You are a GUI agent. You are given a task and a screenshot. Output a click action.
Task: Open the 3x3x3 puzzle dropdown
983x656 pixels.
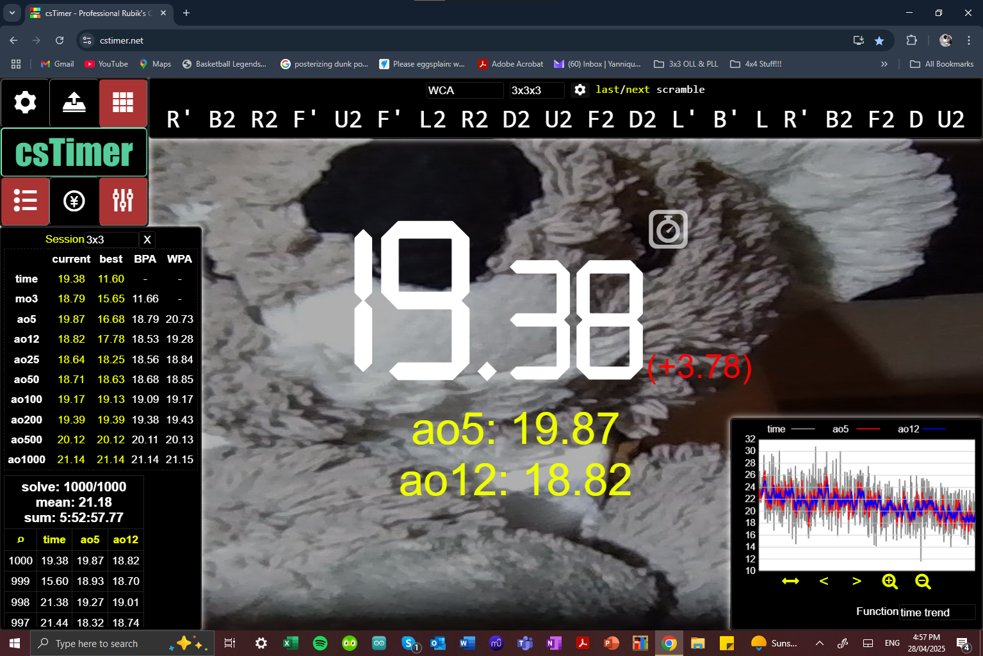pyautogui.click(x=537, y=90)
